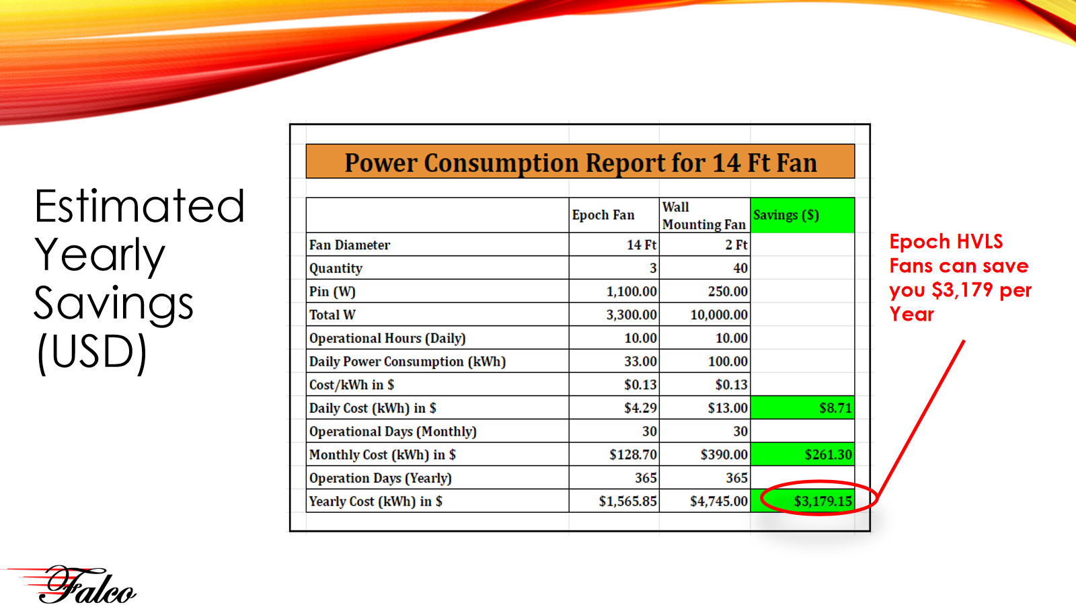Select the '$390.00' cell
This screenshot has width=1076, height=605.
705,454
